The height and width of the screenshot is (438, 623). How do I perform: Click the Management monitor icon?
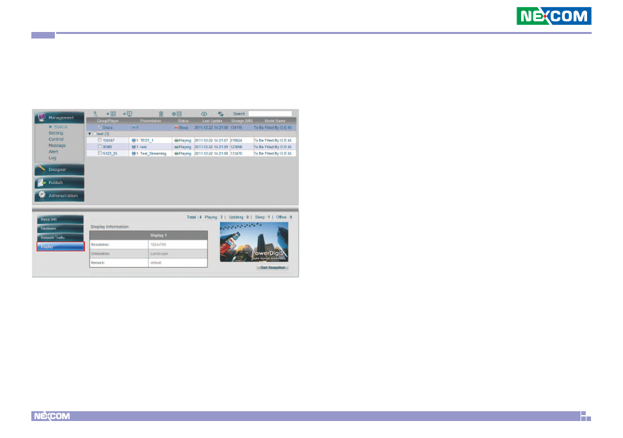[41, 117]
